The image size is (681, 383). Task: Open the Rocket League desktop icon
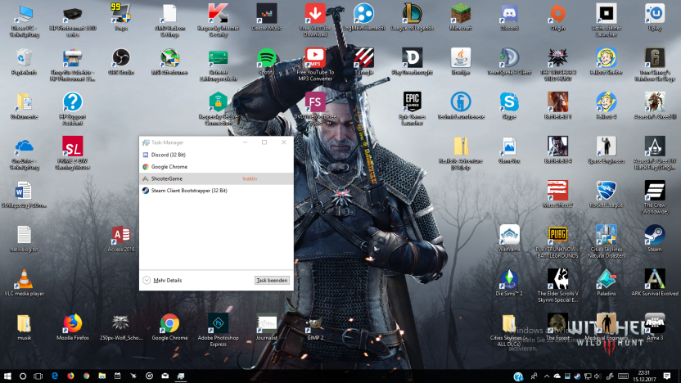coord(607,191)
